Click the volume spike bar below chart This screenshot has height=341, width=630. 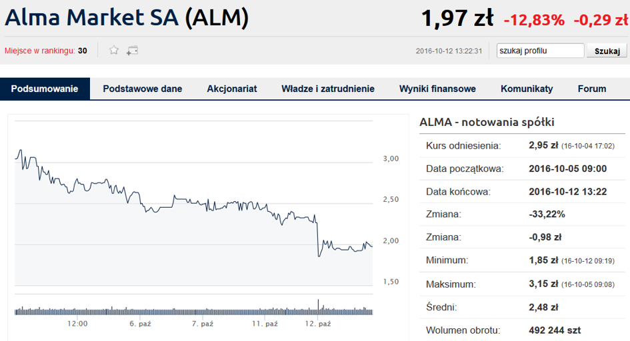318,306
